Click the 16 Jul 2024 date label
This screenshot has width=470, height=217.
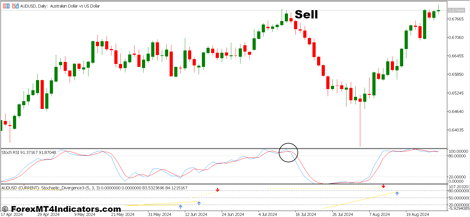click(306, 214)
